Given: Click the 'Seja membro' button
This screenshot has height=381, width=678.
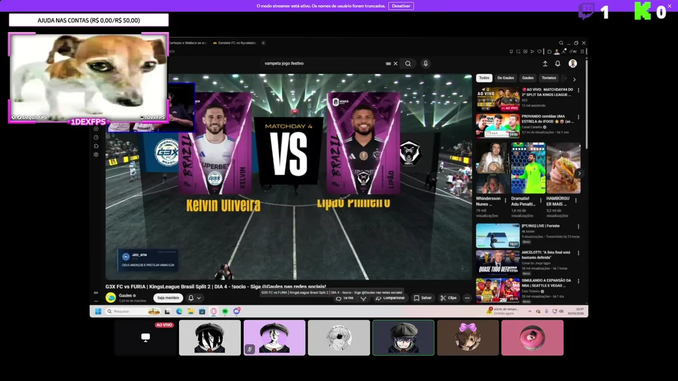Looking at the screenshot, I should tap(168, 298).
